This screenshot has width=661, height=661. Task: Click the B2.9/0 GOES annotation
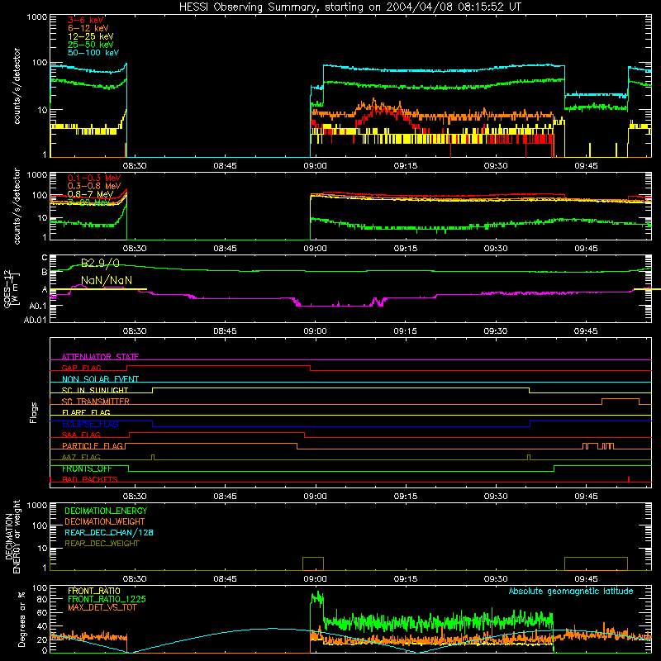tap(100, 263)
